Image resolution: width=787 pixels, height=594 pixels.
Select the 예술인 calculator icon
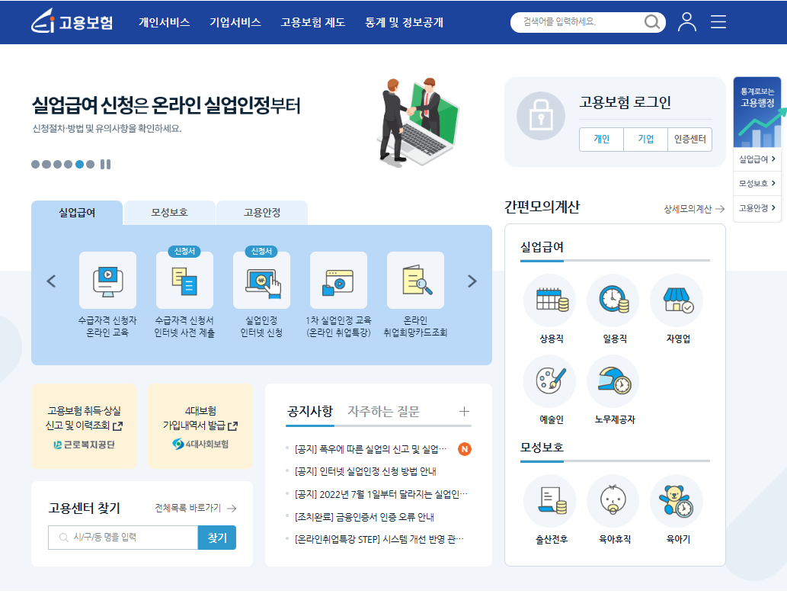(x=551, y=380)
